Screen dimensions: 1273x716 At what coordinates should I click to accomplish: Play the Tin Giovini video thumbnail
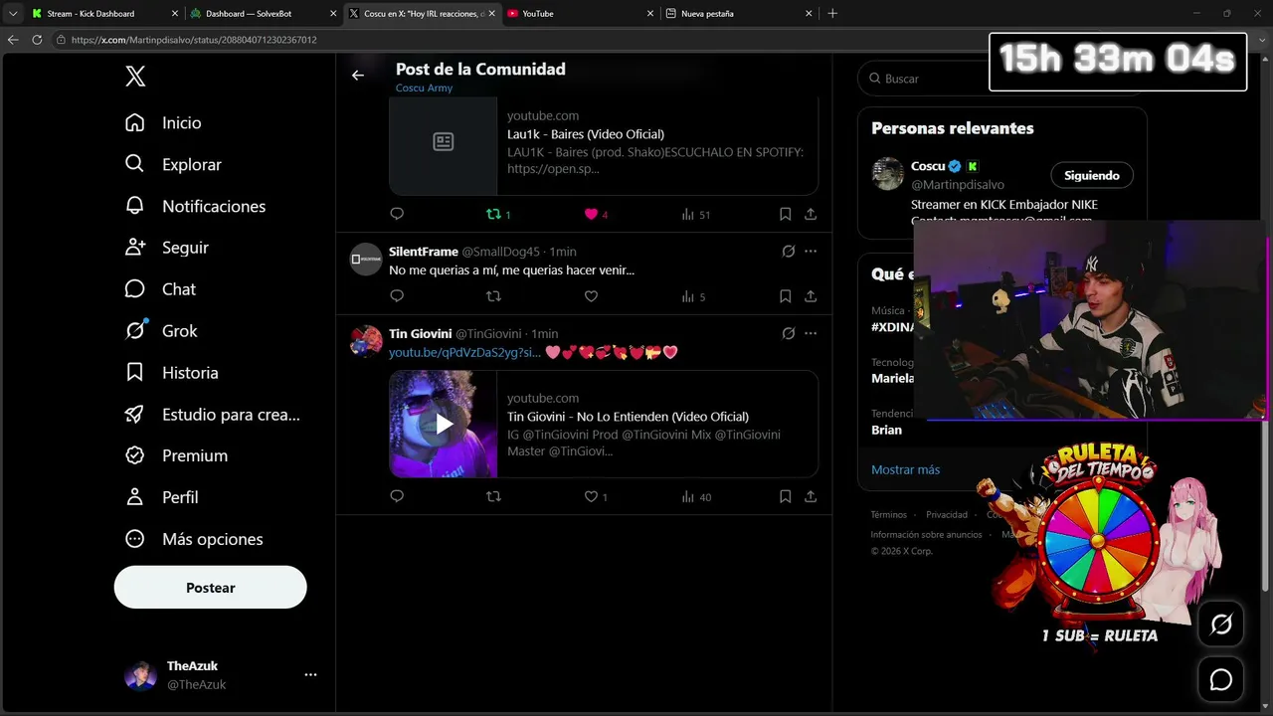[x=444, y=425]
